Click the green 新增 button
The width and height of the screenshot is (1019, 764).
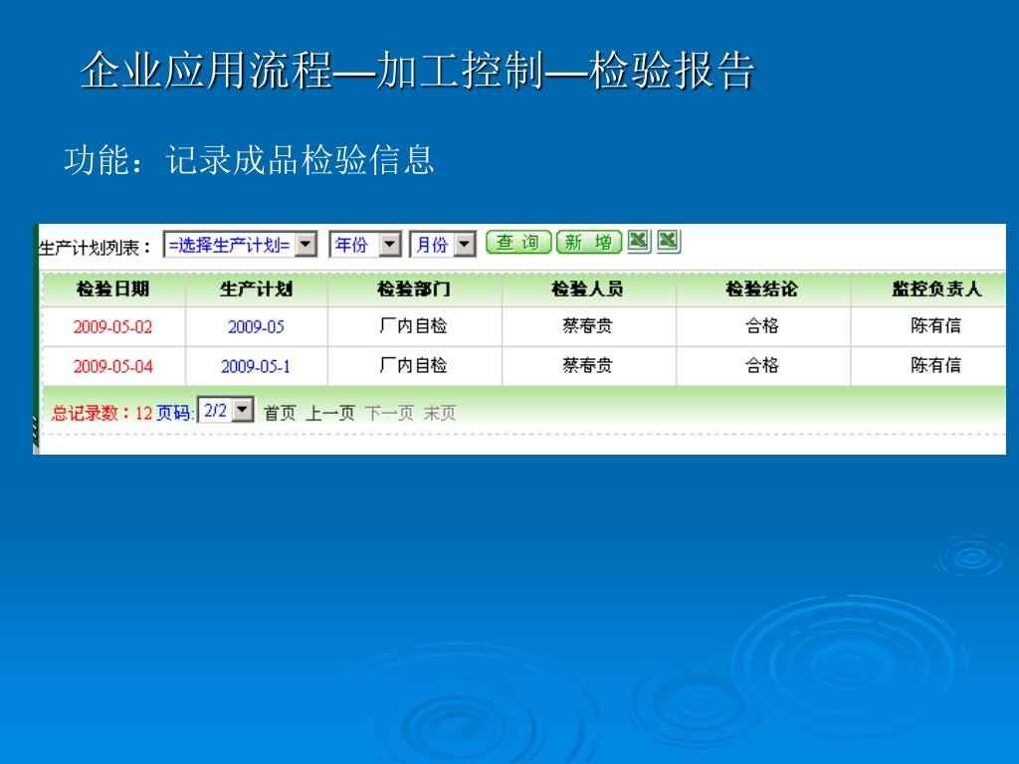pyautogui.click(x=589, y=243)
